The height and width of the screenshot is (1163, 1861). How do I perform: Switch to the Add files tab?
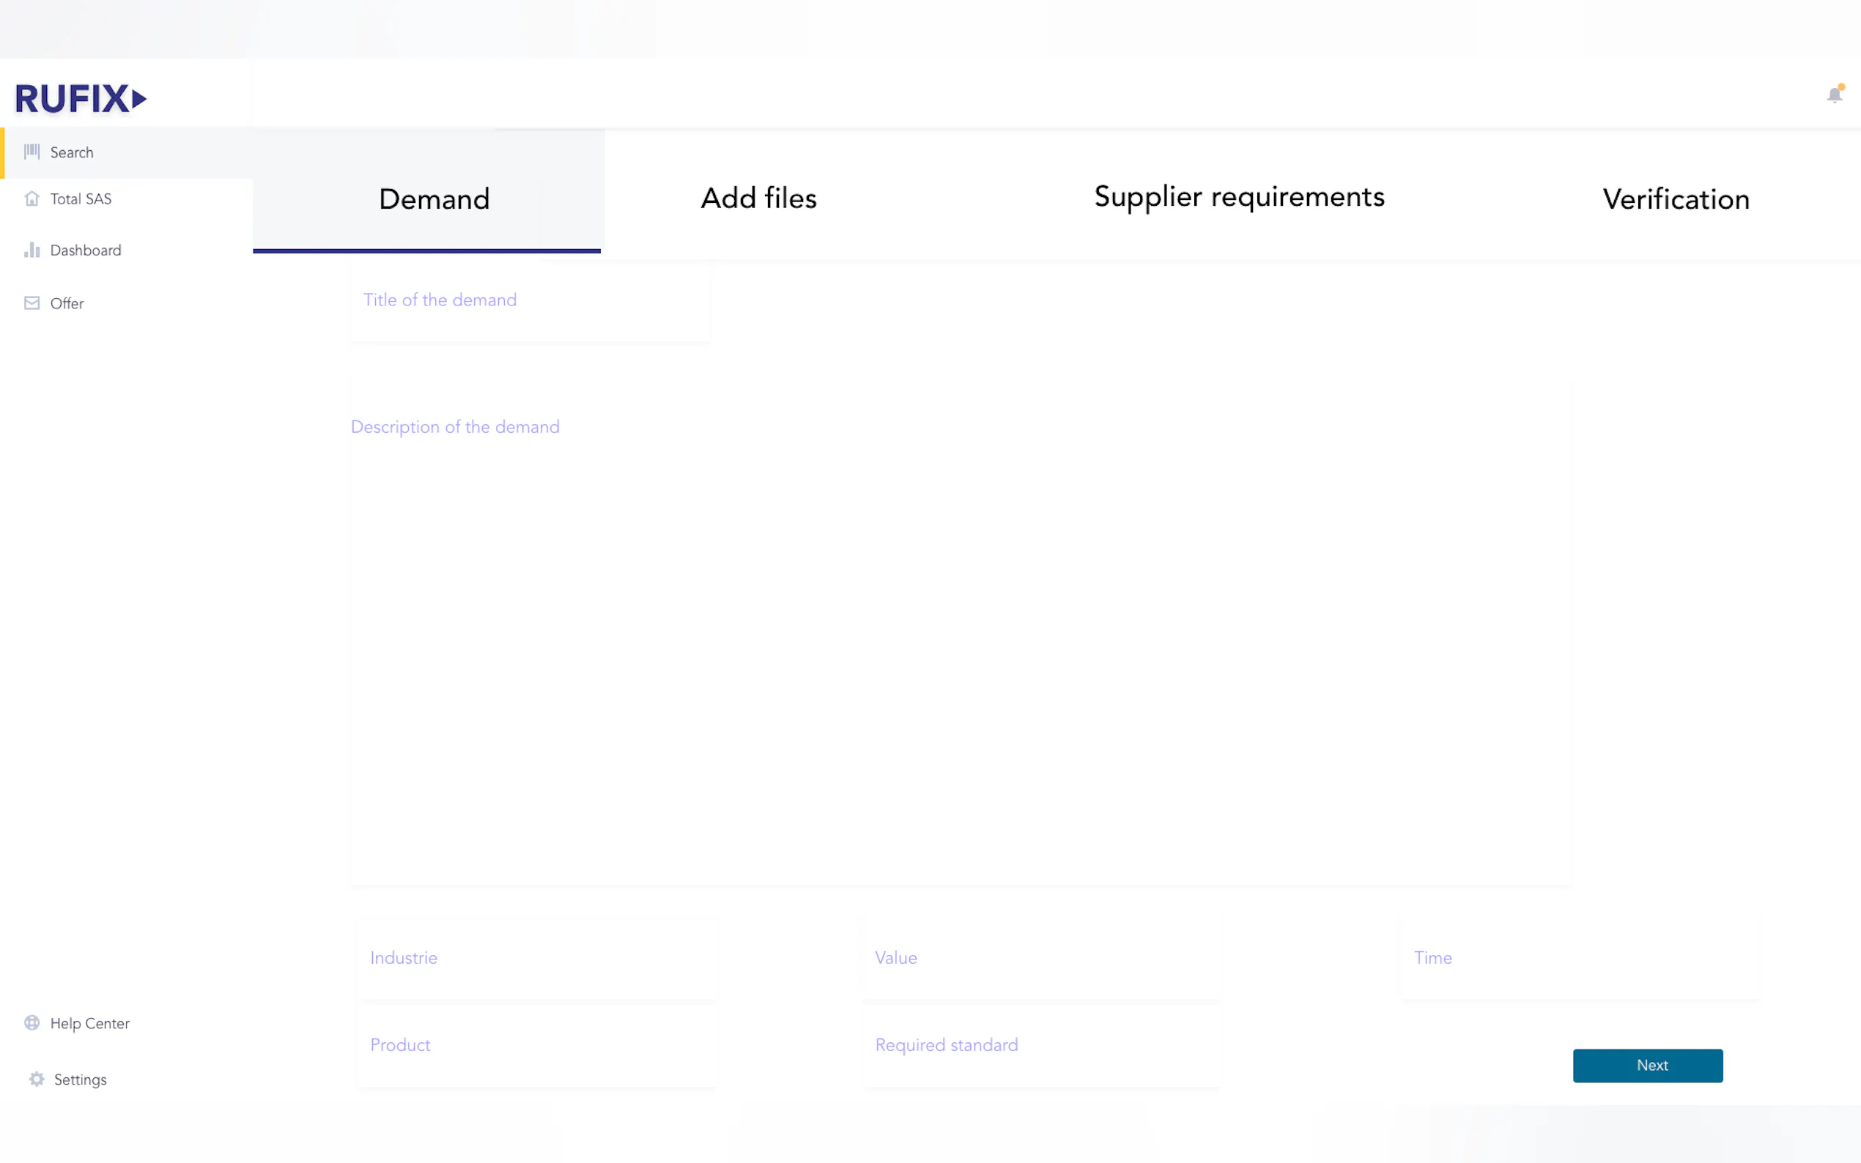point(758,198)
